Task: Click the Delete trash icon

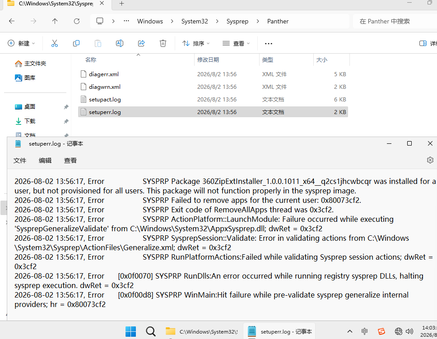Action: click(163, 43)
